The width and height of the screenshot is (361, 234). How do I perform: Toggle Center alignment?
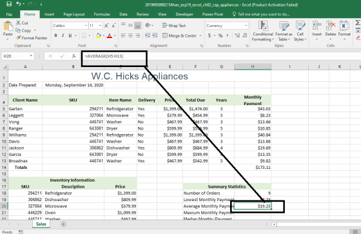click(130, 35)
